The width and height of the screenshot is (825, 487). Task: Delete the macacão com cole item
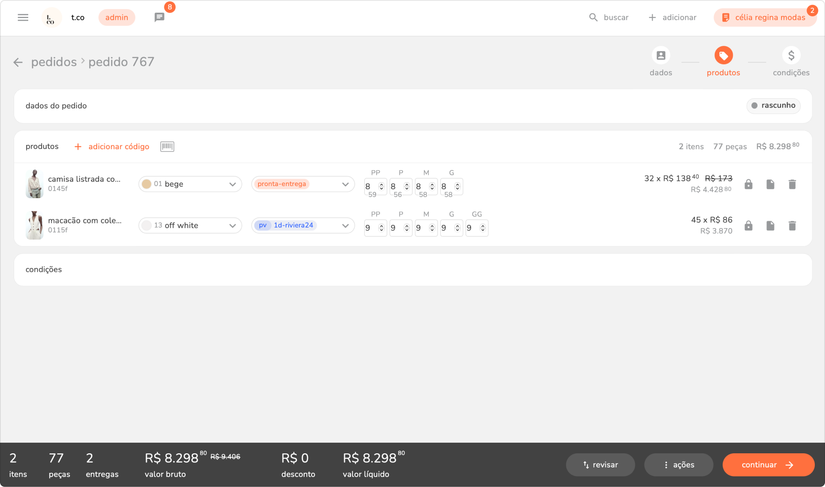pyautogui.click(x=792, y=226)
